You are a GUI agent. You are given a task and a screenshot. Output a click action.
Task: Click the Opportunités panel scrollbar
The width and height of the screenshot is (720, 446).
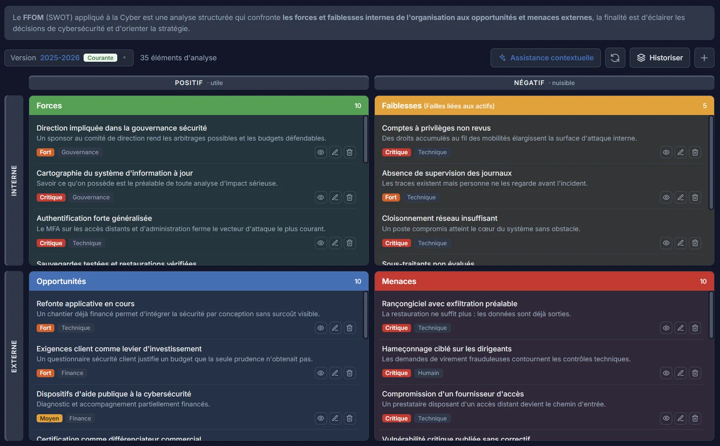pos(366,315)
